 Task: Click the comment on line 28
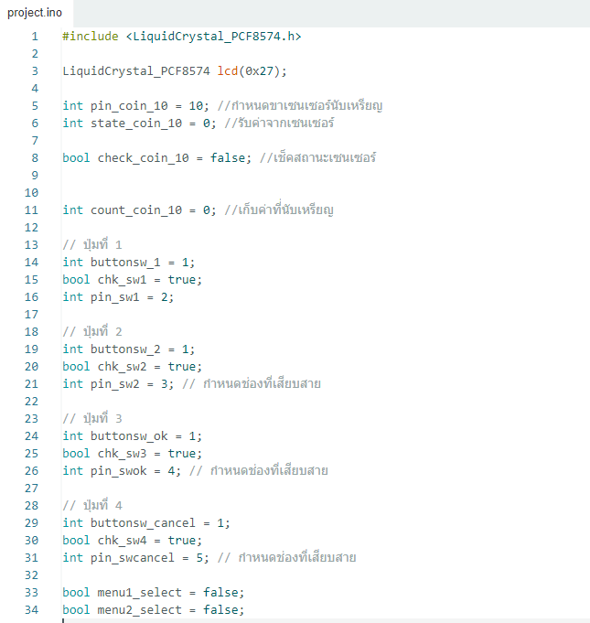92,505
